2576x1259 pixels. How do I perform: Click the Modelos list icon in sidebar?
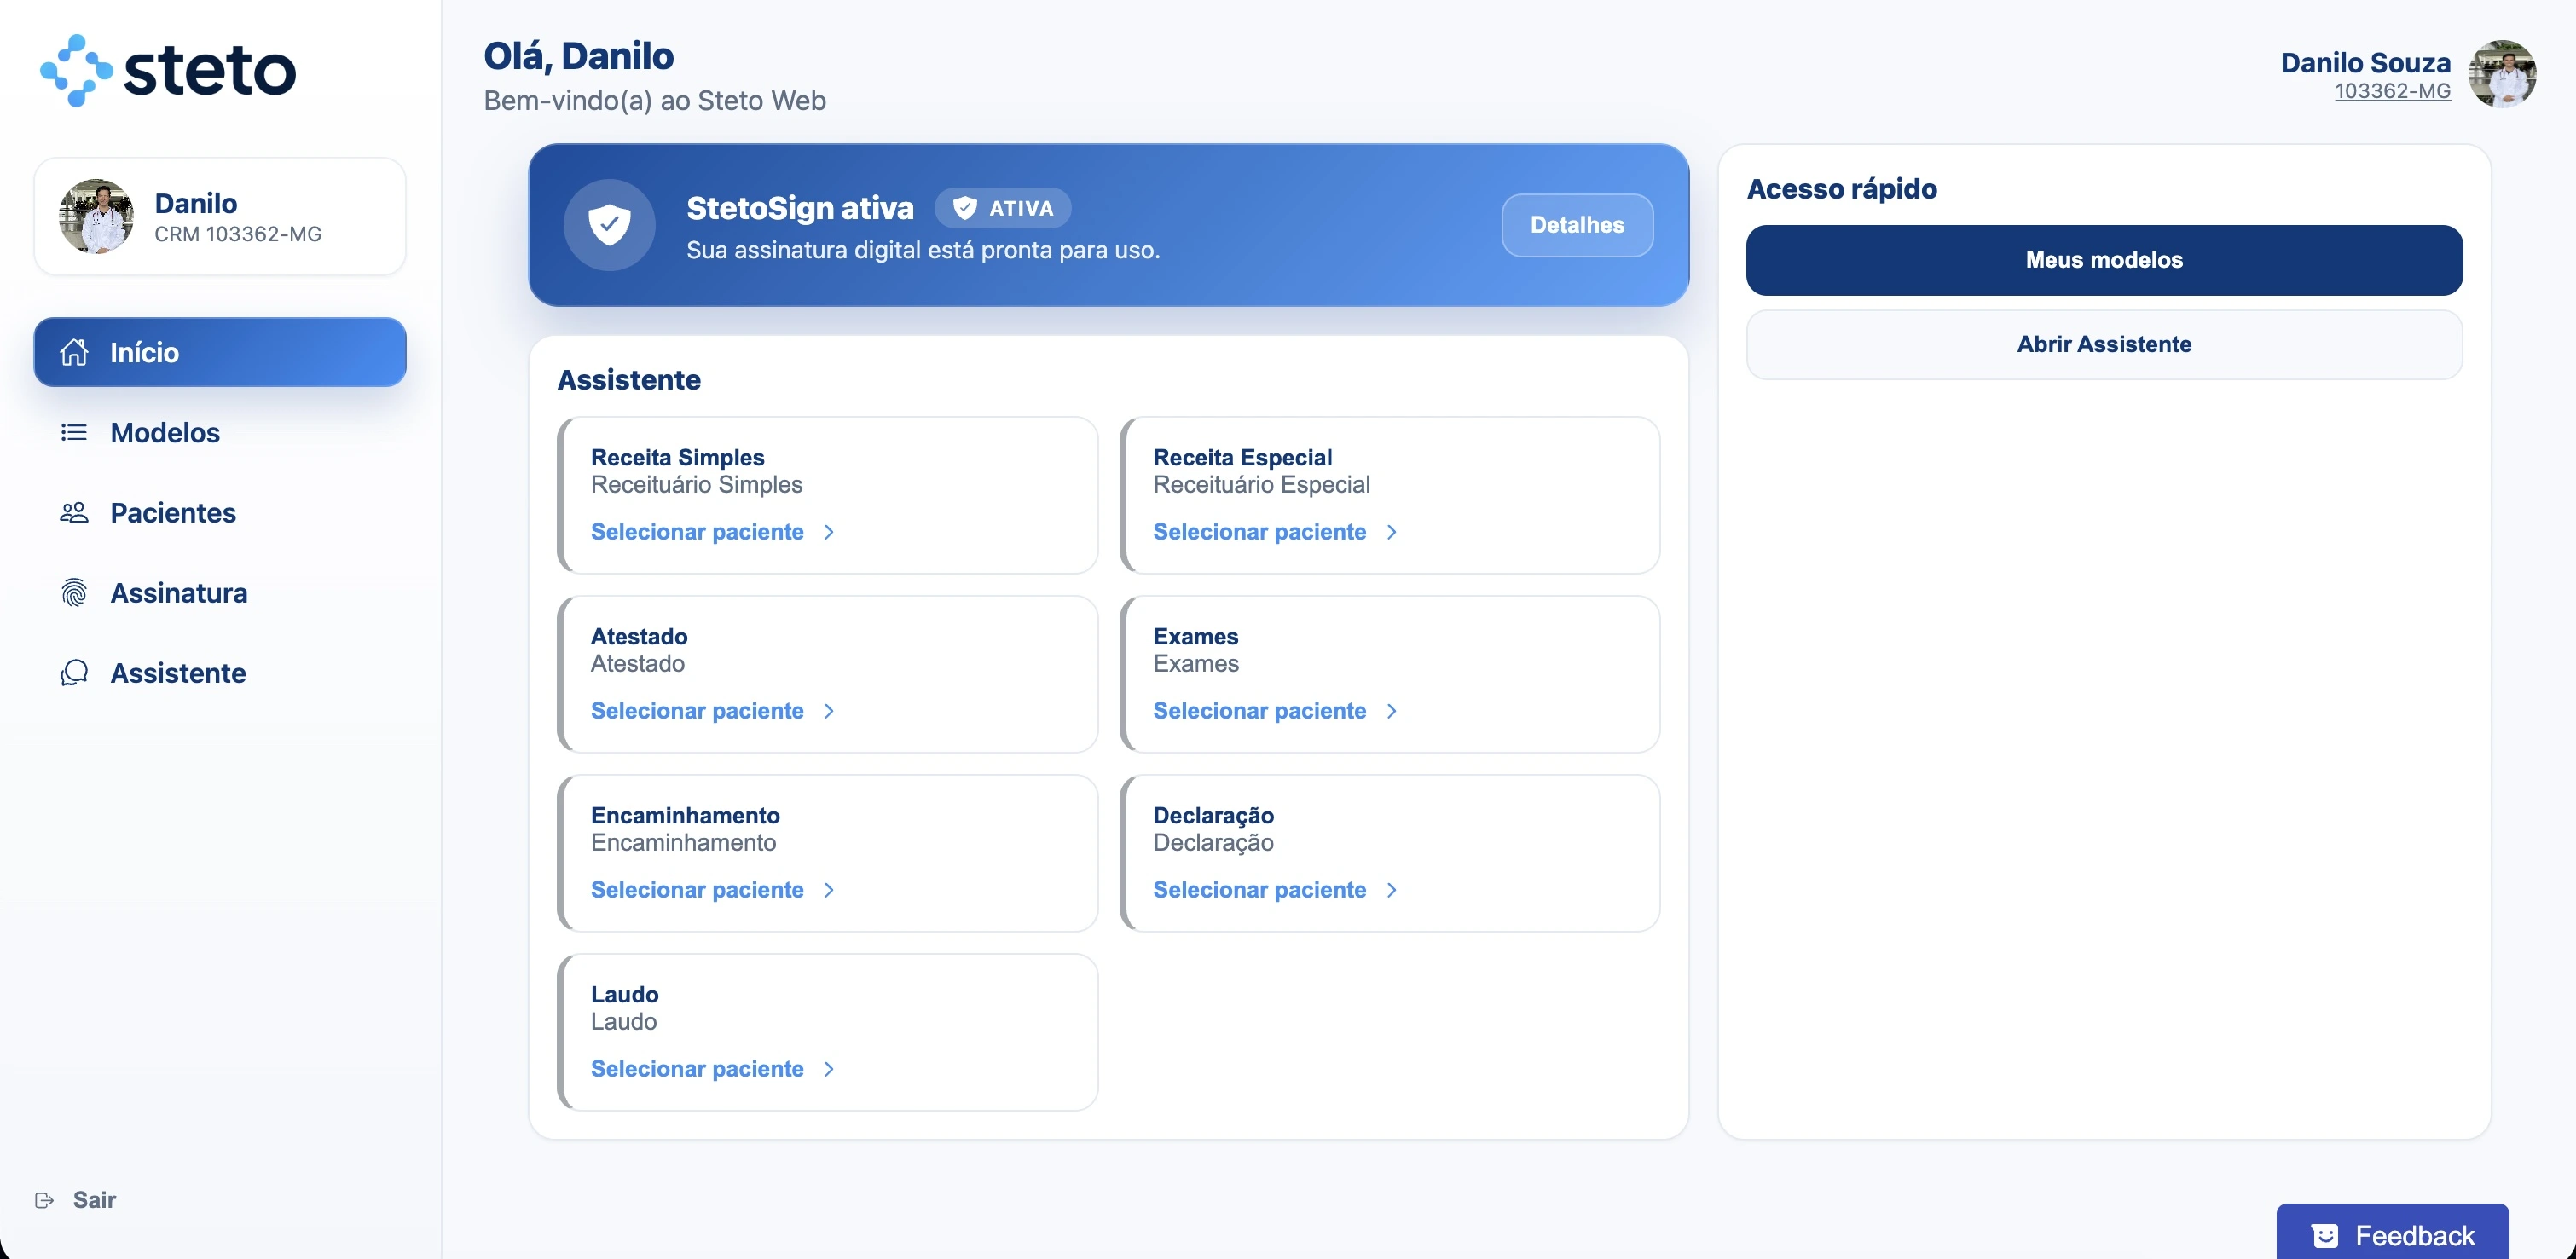[x=74, y=432]
